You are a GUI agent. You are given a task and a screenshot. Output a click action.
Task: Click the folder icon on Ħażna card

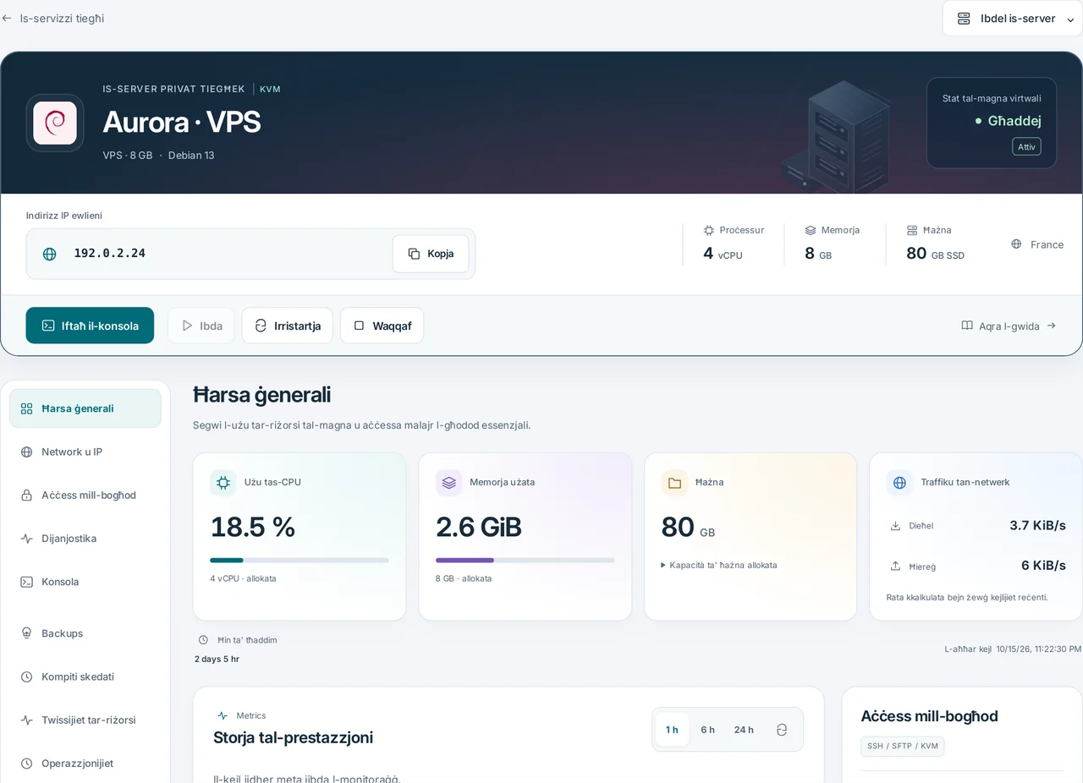pos(674,483)
